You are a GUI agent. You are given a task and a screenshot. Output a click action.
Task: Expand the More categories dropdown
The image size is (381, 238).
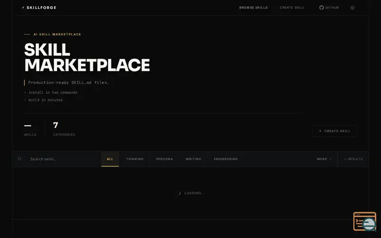coord(324,159)
